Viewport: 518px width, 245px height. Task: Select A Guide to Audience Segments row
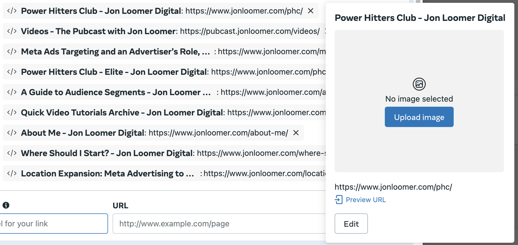click(x=164, y=92)
